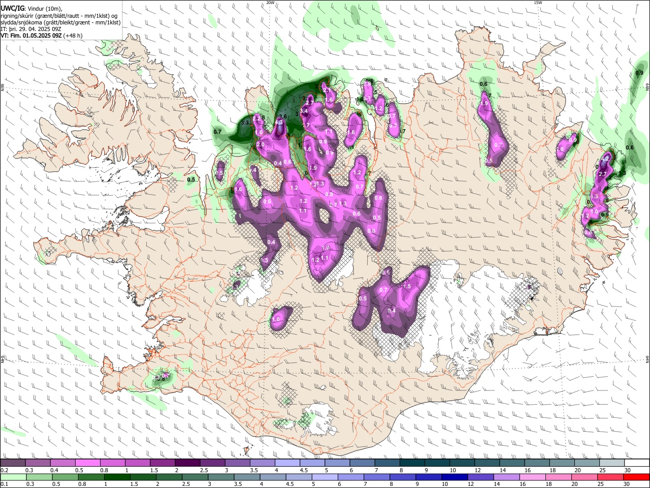Click the '30' label at end of lower scale
Viewport: 650px width, 488px height.
point(627,484)
